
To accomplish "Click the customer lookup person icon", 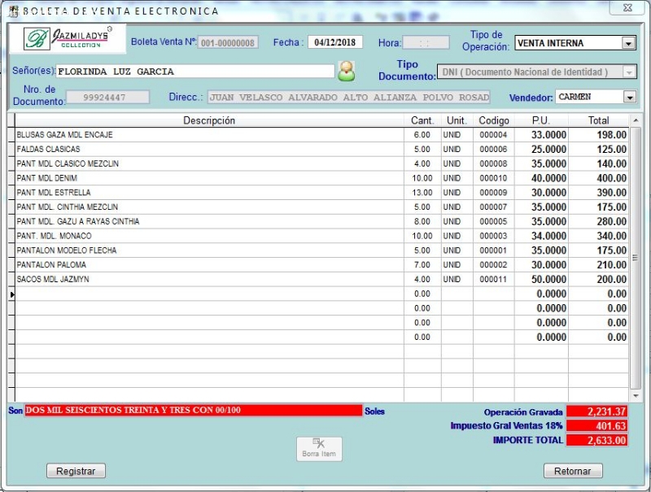I will (347, 71).
